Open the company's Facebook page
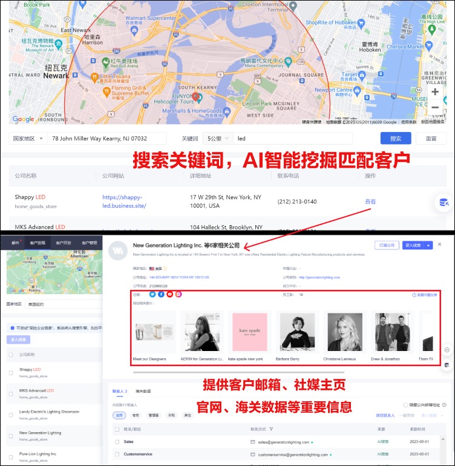The width and height of the screenshot is (455, 466). tap(161, 294)
